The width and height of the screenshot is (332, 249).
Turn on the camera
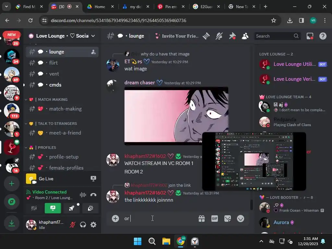click(x=34, y=208)
